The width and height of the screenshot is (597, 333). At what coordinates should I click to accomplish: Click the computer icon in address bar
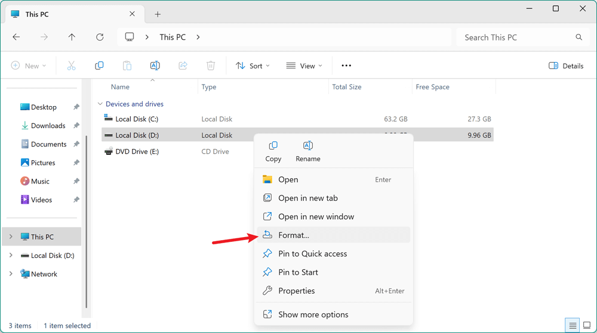point(130,37)
